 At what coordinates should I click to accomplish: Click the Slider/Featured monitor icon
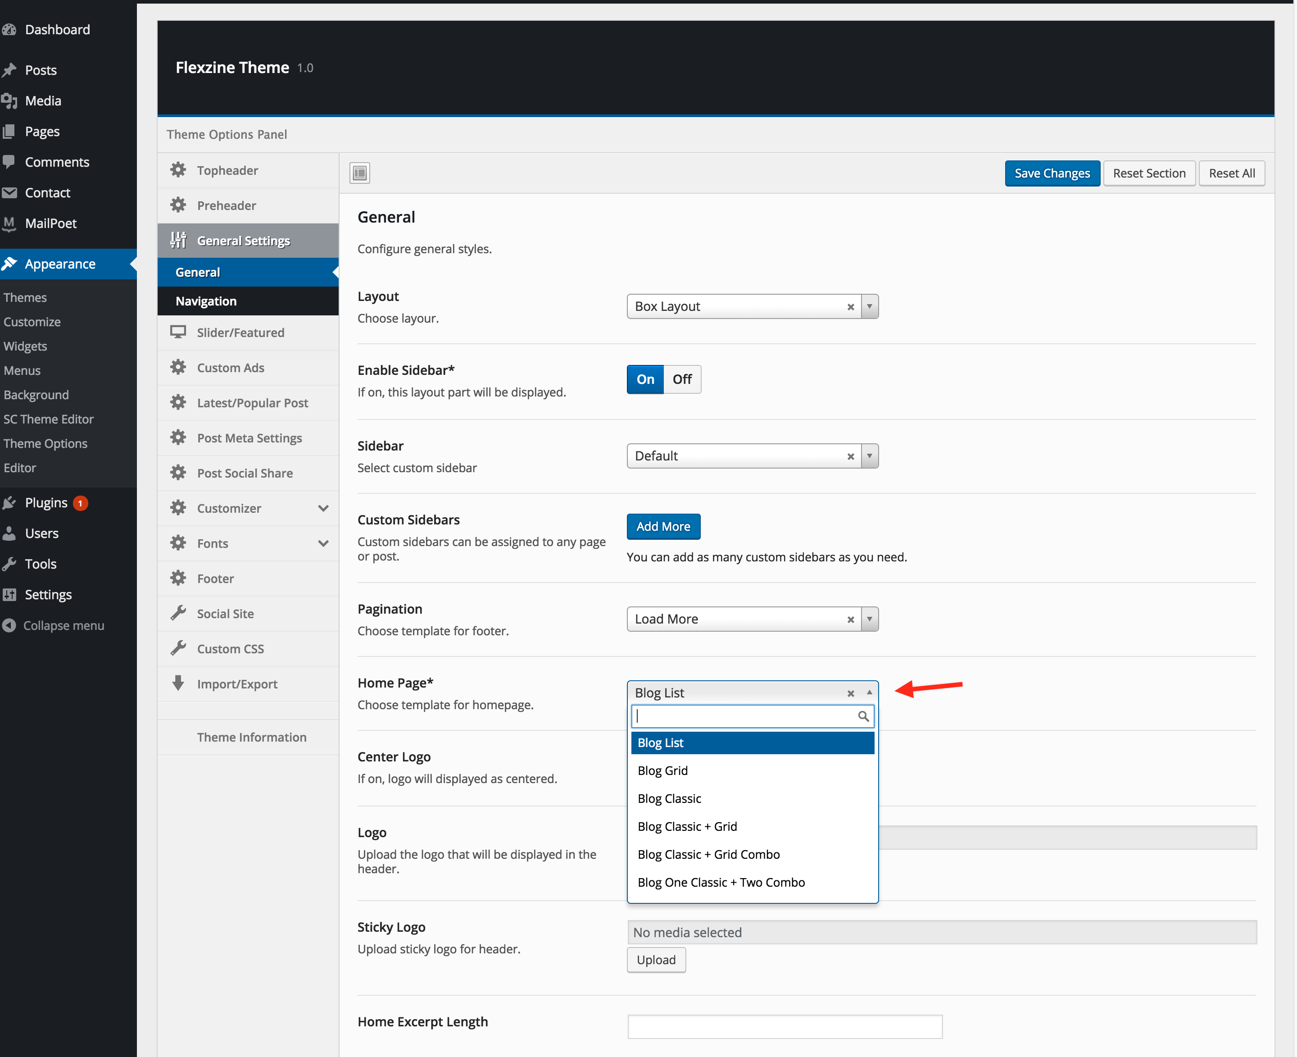(178, 332)
